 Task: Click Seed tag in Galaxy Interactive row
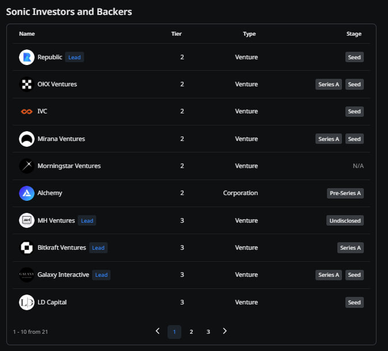click(x=355, y=274)
